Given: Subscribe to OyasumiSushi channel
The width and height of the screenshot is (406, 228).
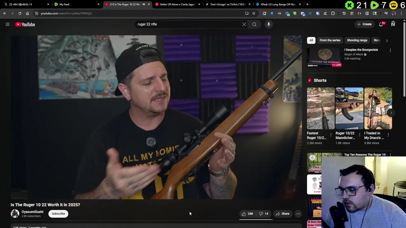Looking at the screenshot, I should point(58,213).
